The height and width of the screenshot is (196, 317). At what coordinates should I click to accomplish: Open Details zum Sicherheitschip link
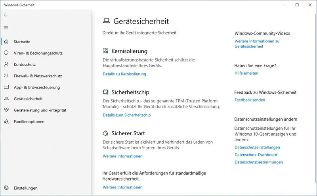[x=127, y=115]
